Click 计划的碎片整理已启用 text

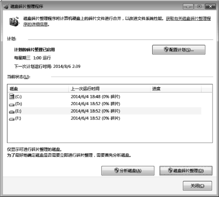(x=34, y=50)
